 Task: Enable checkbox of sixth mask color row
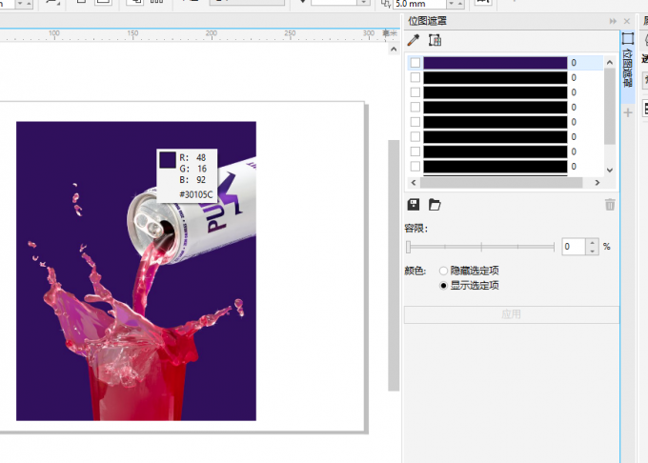tap(415, 137)
